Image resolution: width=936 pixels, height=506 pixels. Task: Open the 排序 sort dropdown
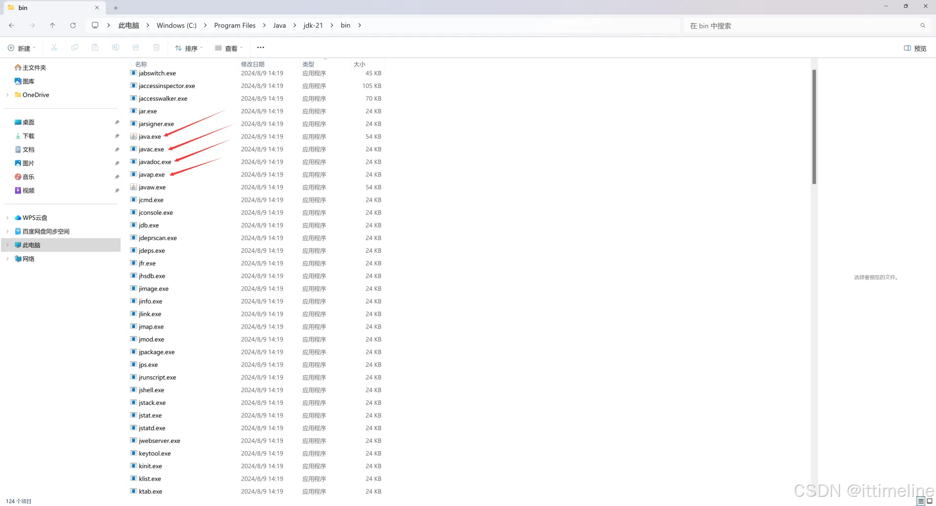click(x=189, y=48)
